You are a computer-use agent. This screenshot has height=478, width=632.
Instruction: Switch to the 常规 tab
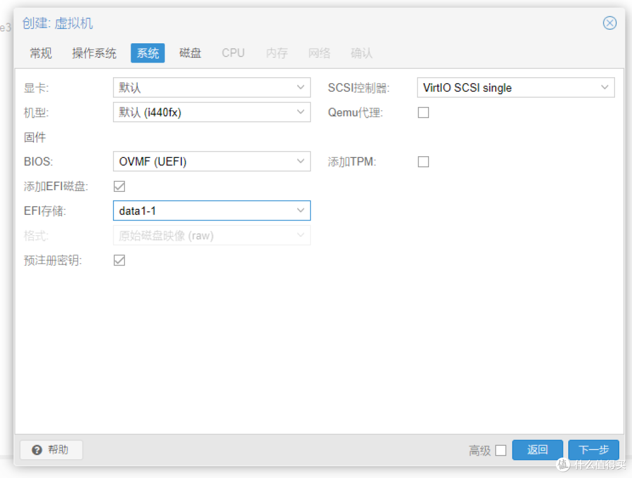click(40, 53)
